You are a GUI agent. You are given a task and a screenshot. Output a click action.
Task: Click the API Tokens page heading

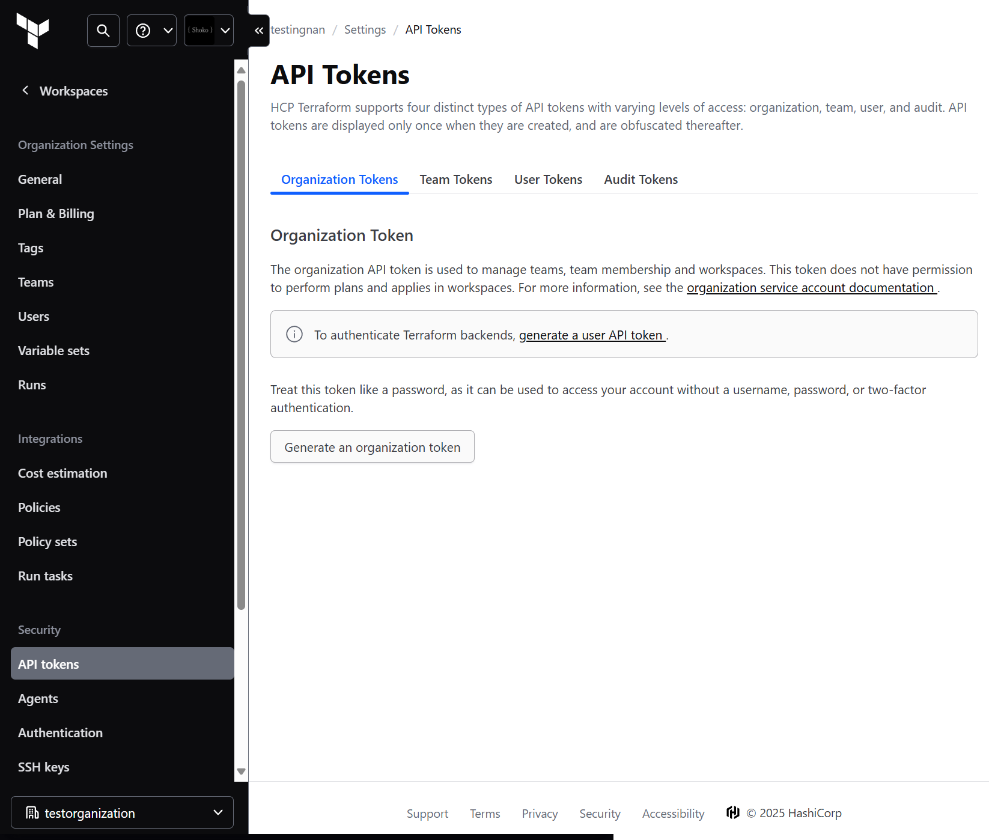(340, 75)
